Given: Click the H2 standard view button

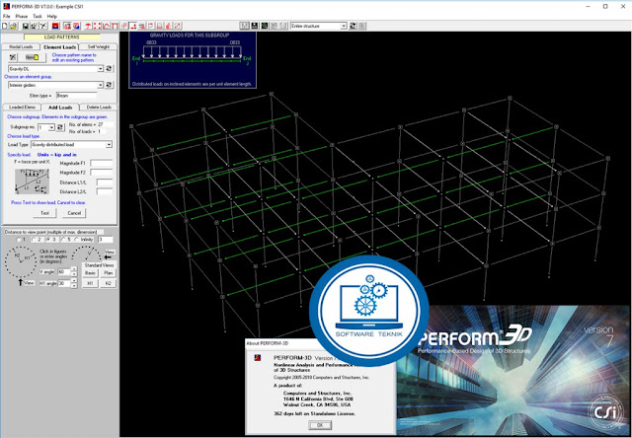Looking at the screenshot, I should pyautogui.click(x=108, y=283).
